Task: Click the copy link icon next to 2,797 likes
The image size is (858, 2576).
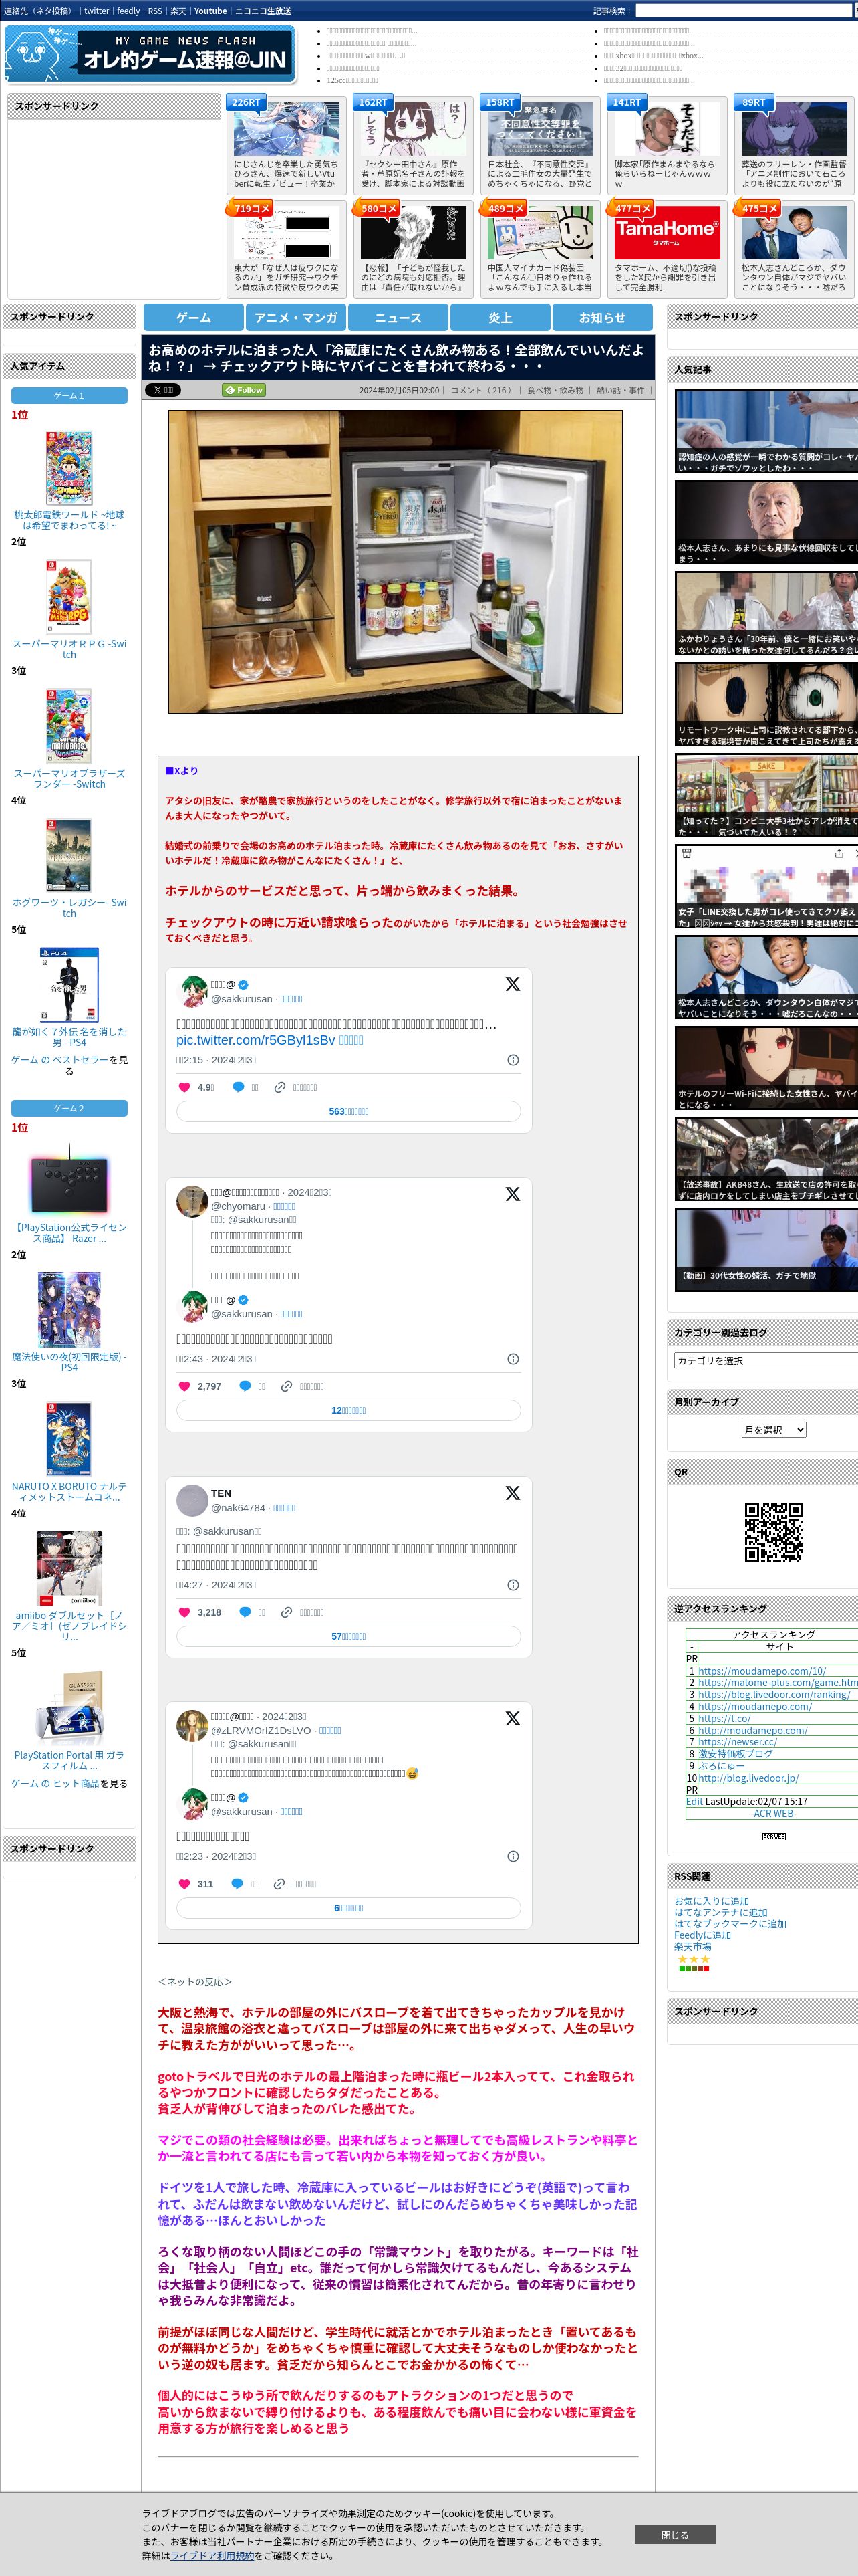Action: (287, 1386)
